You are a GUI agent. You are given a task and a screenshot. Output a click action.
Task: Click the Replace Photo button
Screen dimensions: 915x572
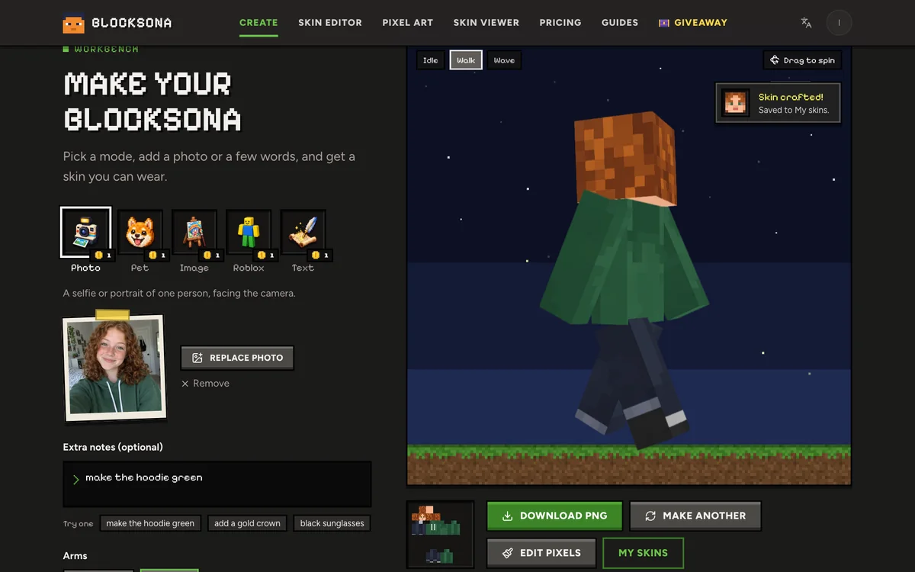(x=237, y=358)
